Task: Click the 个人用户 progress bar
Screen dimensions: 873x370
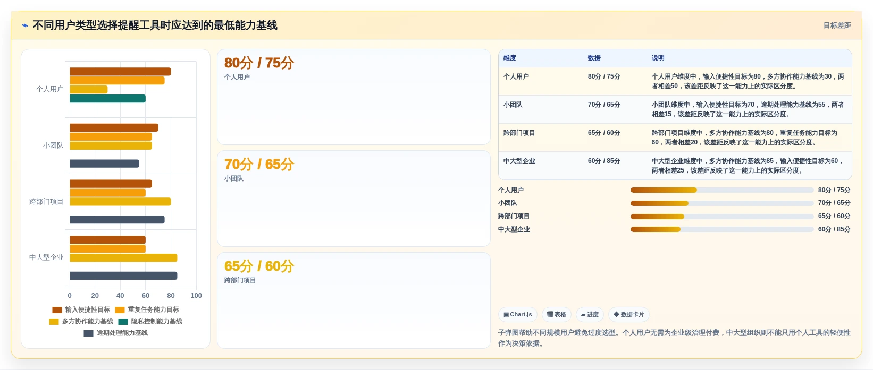Action: click(722, 190)
